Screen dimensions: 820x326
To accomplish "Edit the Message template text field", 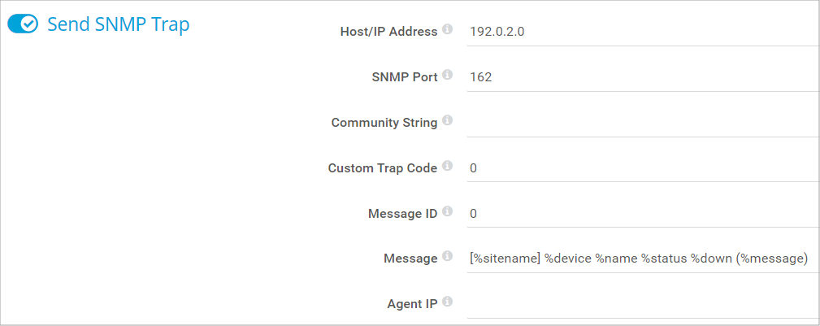I will click(x=639, y=259).
